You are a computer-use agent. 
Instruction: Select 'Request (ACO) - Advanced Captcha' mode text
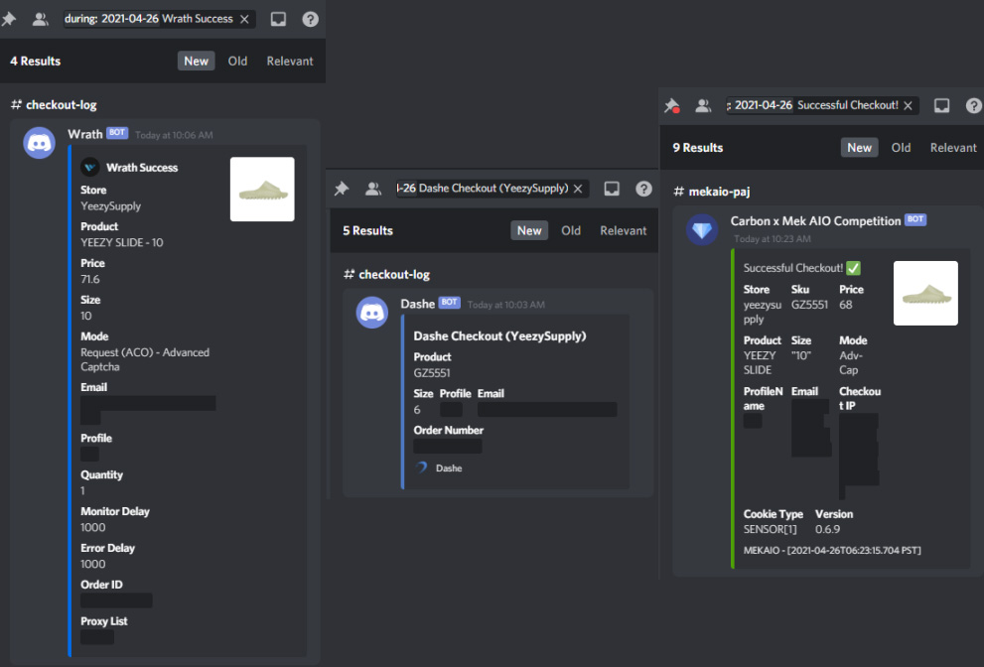pos(145,359)
